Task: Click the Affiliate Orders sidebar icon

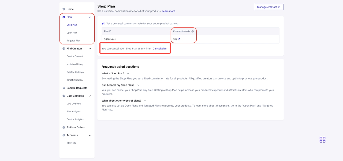Action: point(64,127)
